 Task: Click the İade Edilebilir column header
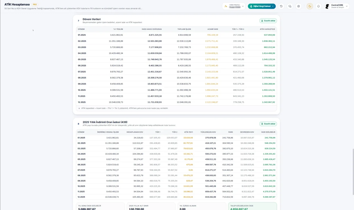tap(268, 132)
